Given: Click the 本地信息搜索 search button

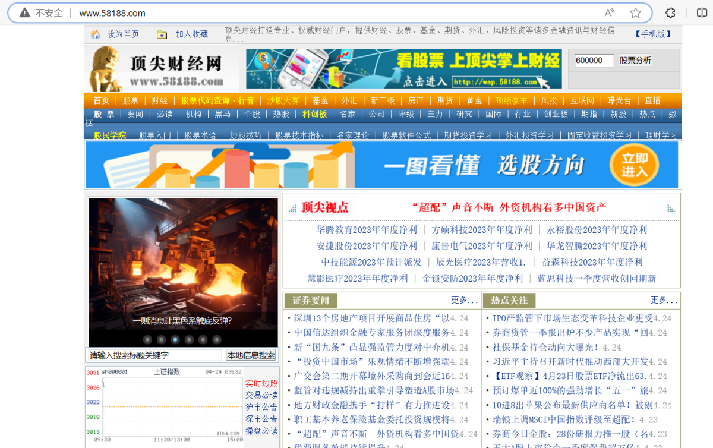Looking at the screenshot, I should [250, 354].
